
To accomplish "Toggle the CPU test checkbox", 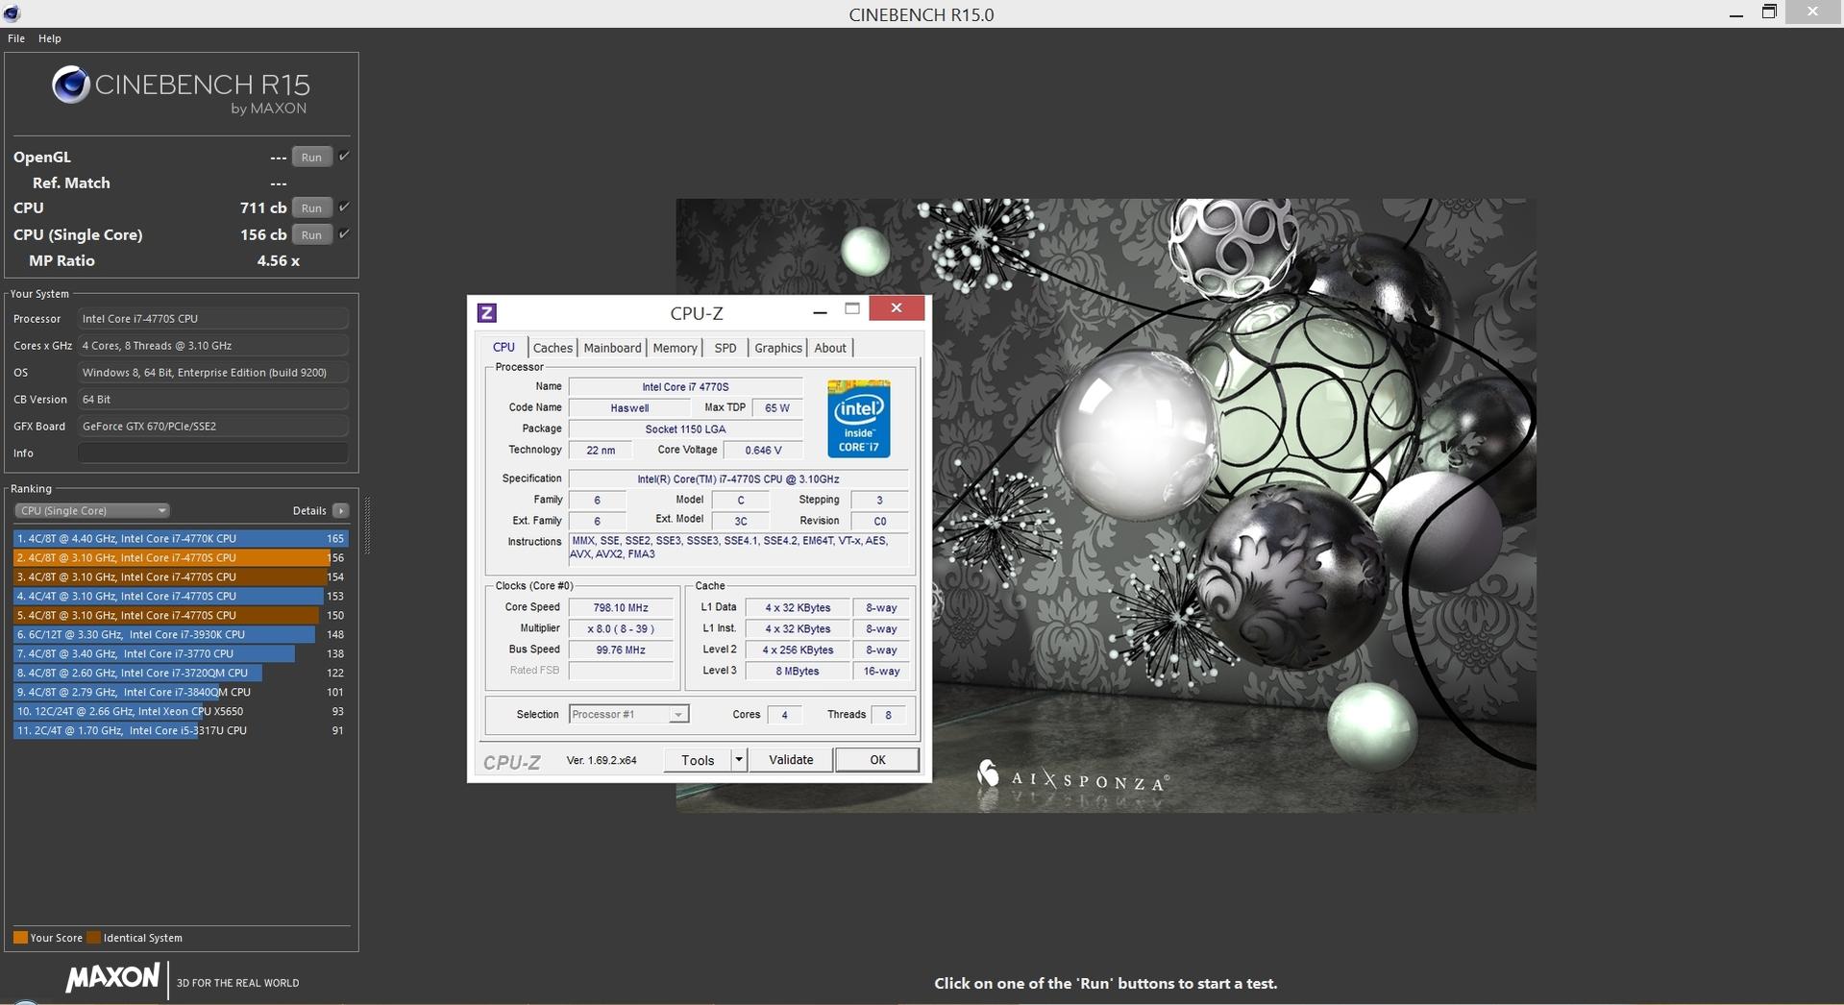I will pyautogui.click(x=344, y=207).
